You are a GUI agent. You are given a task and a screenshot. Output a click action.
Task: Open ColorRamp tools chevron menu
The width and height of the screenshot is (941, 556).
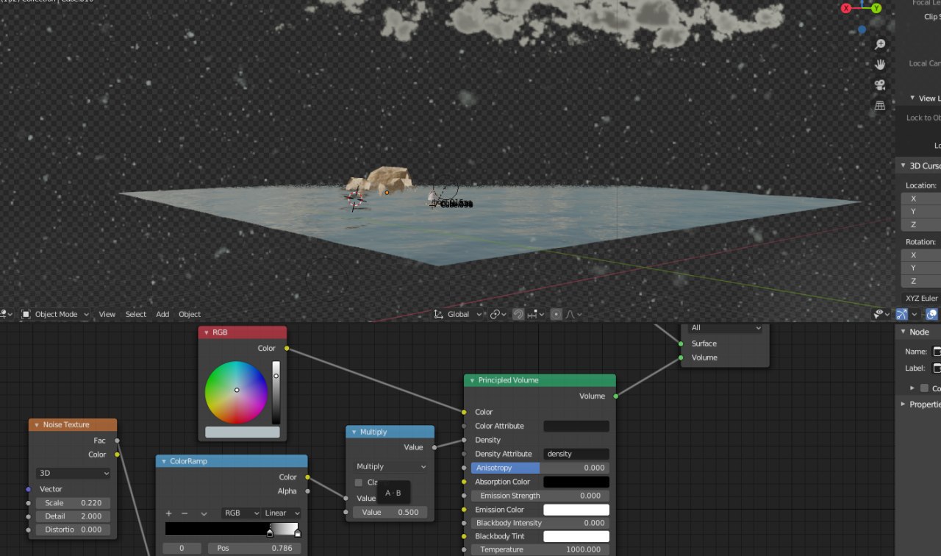204,513
